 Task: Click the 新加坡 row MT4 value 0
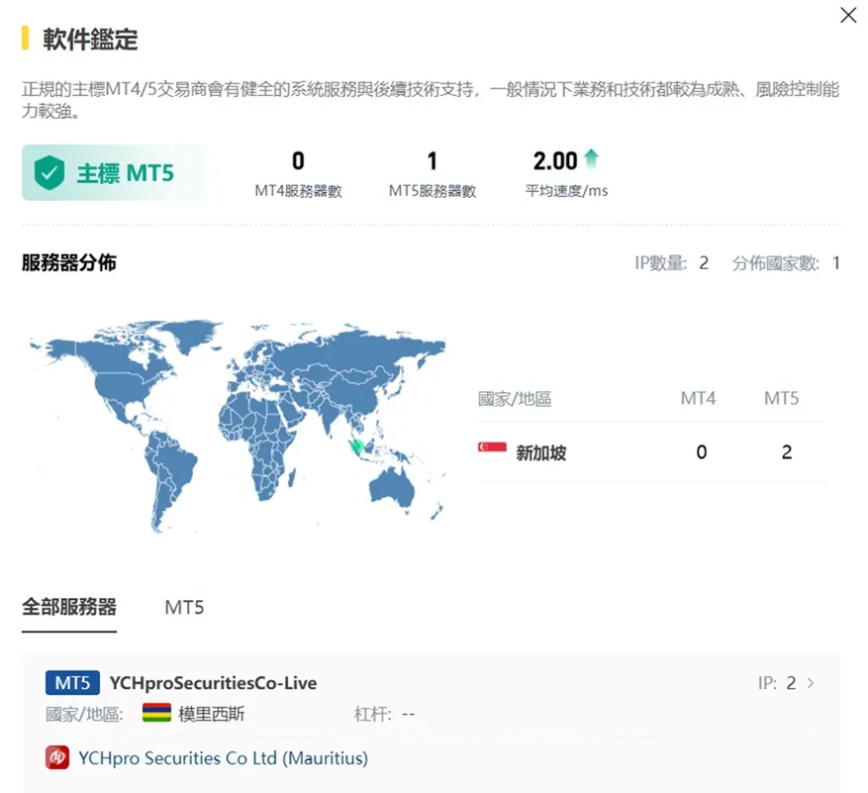click(x=702, y=452)
